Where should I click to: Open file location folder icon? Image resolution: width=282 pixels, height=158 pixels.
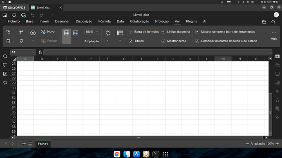tap(264, 22)
